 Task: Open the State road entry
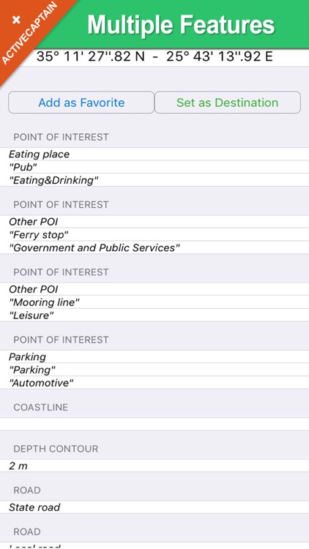154,507
